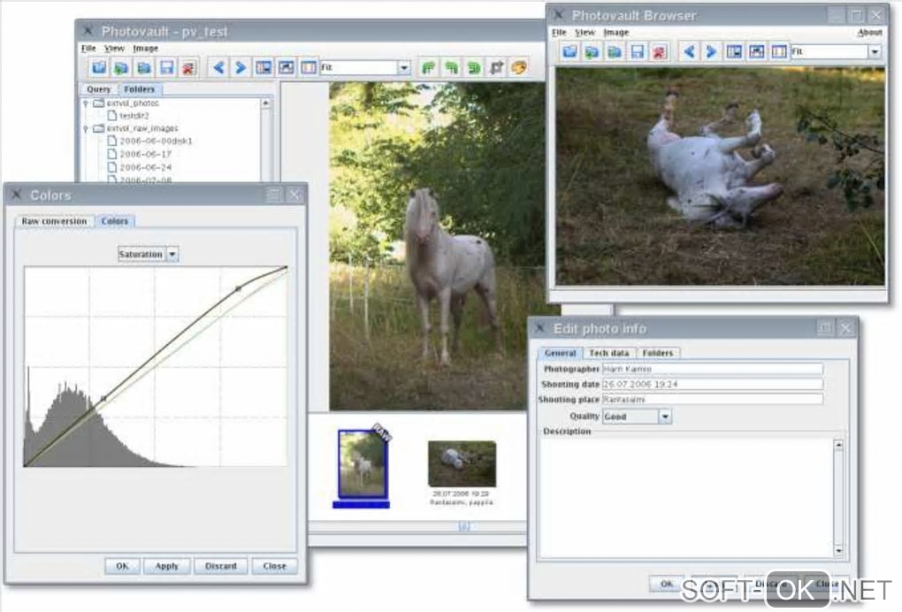
Task: Click Close button in Colors dialog
Action: 274,566
